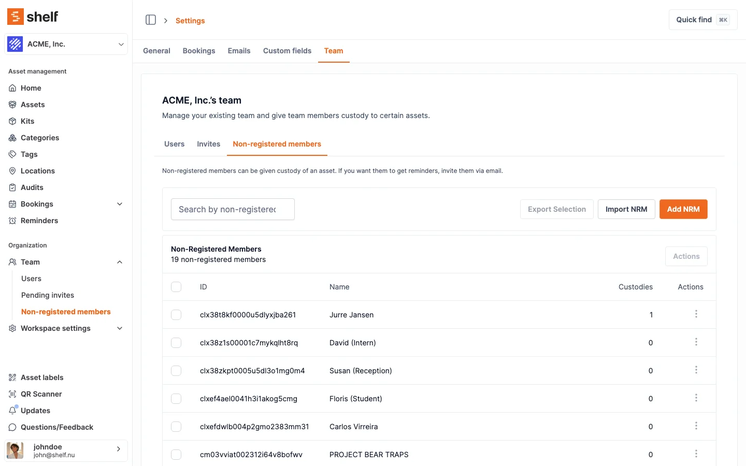
Task: Select all members with header checkbox
Action: pos(176,287)
